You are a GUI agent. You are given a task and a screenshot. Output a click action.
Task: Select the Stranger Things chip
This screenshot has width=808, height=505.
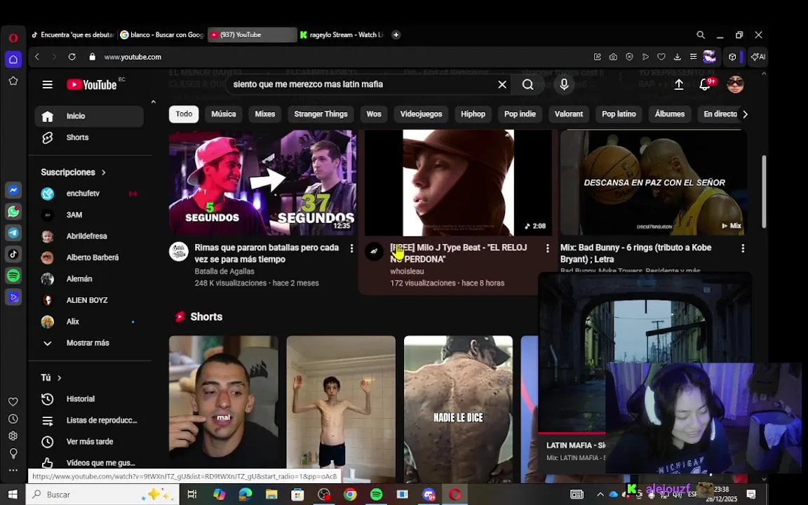321,114
